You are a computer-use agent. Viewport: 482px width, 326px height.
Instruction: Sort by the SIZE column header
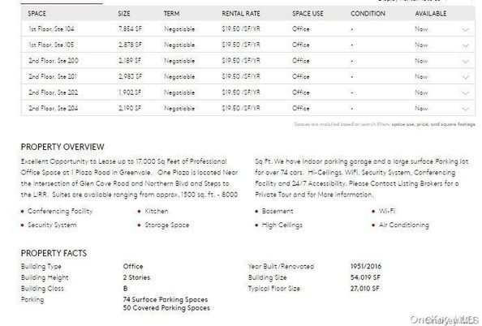pos(124,14)
